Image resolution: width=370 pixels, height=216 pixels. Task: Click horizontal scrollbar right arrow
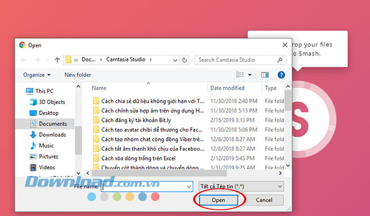pyautogui.click(x=280, y=173)
